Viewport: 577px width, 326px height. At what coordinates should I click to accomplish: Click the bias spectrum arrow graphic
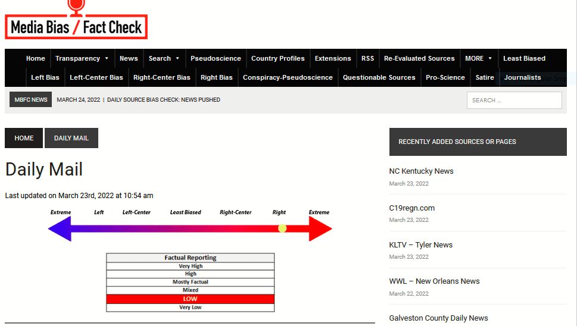190,228
